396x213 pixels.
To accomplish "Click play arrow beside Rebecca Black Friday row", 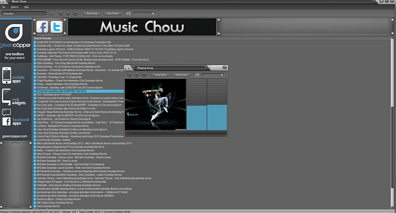I will click(x=35, y=199).
